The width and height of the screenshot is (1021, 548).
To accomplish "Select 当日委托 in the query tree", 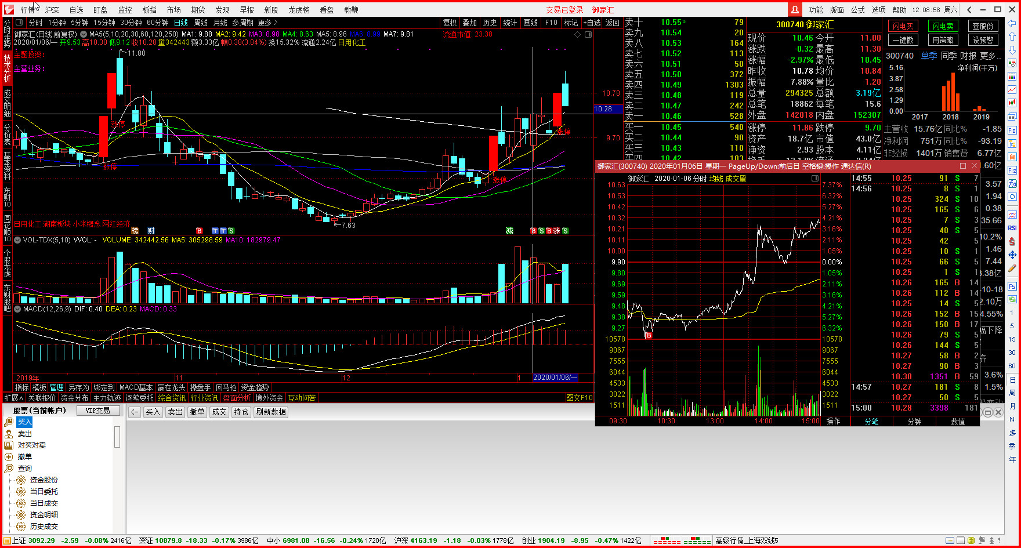I will coord(44,492).
